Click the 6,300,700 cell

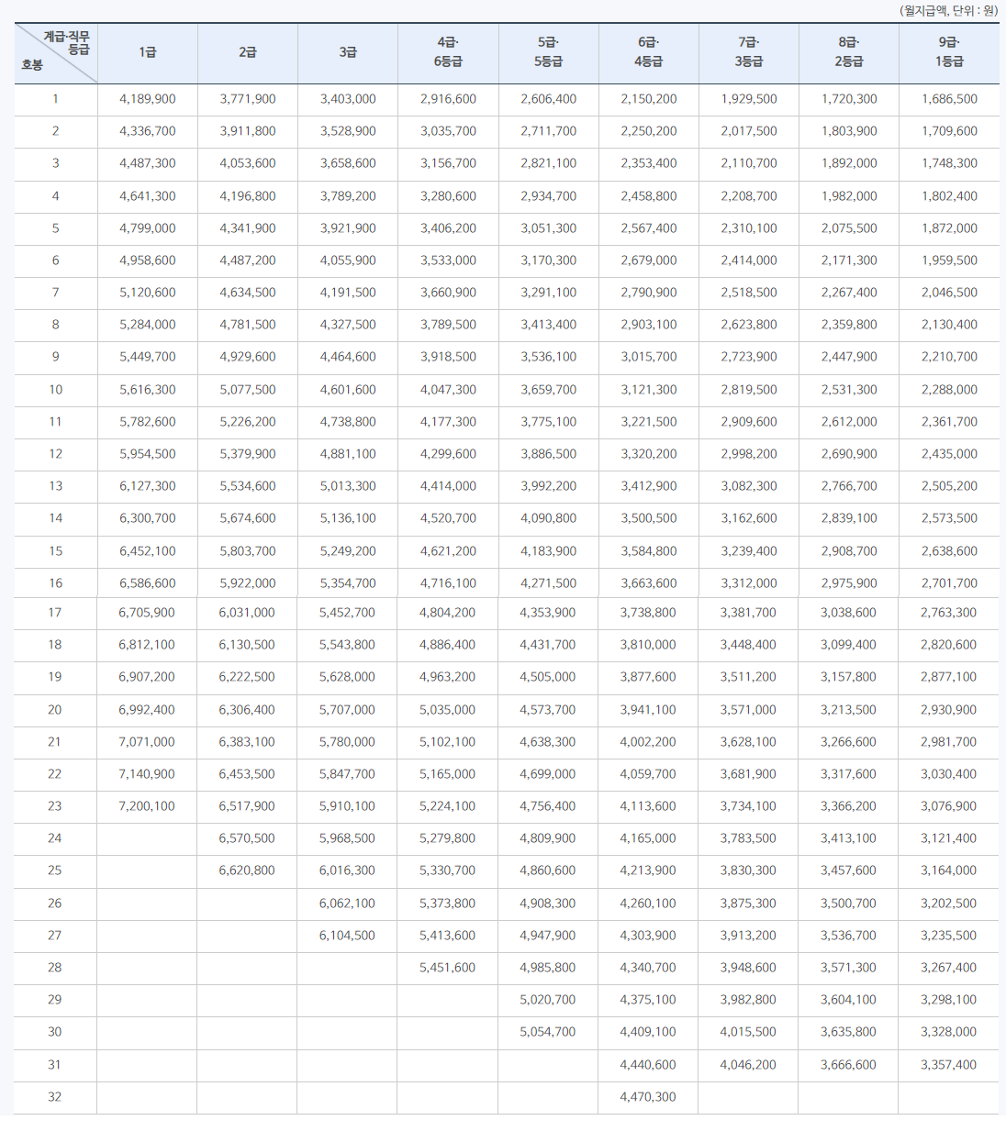148,518
